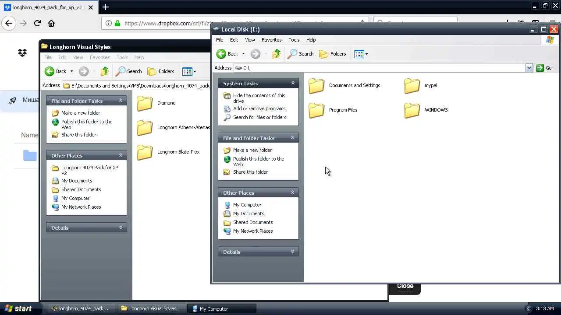The image size is (561, 315).
Task: Click browser back arrow
Action: [x=9, y=23]
